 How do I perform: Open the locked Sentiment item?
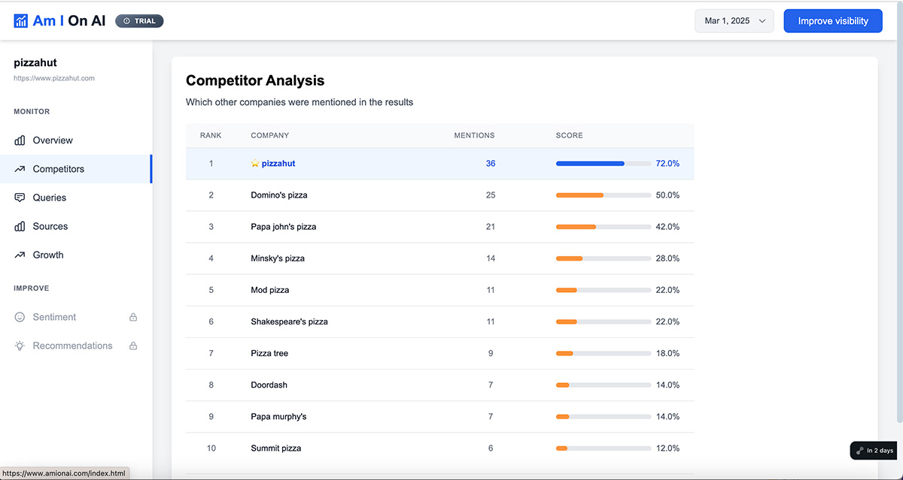pyautogui.click(x=75, y=317)
